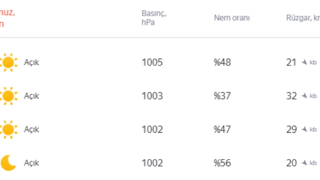Click the humidity value %37
Image resolution: width=320 pixels, height=180 pixels.
point(222,96)
